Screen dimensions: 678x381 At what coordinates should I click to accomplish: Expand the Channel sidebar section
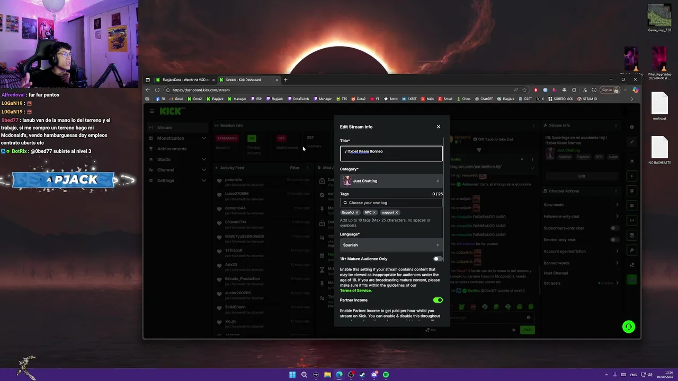coord(177,170)
